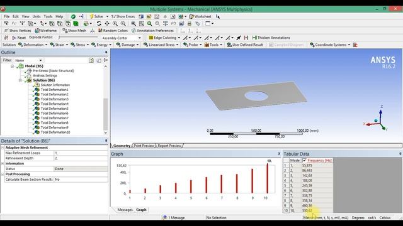Image resolution: width=403 pixels, height=226 pixels.
Task: Switch to Edge selection filter
Action: pos(60,24)
